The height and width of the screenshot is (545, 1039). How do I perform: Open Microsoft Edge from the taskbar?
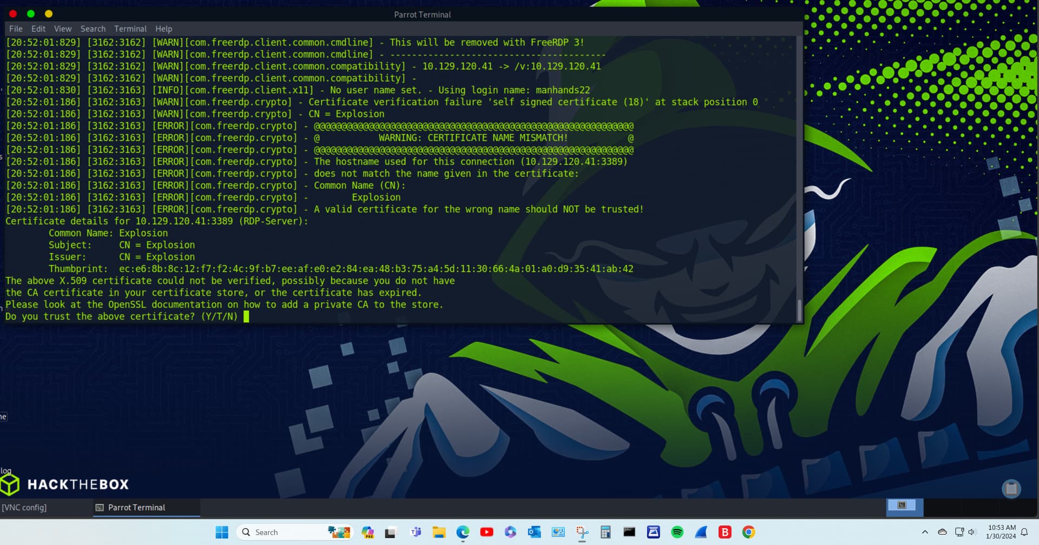click(463, 533)
